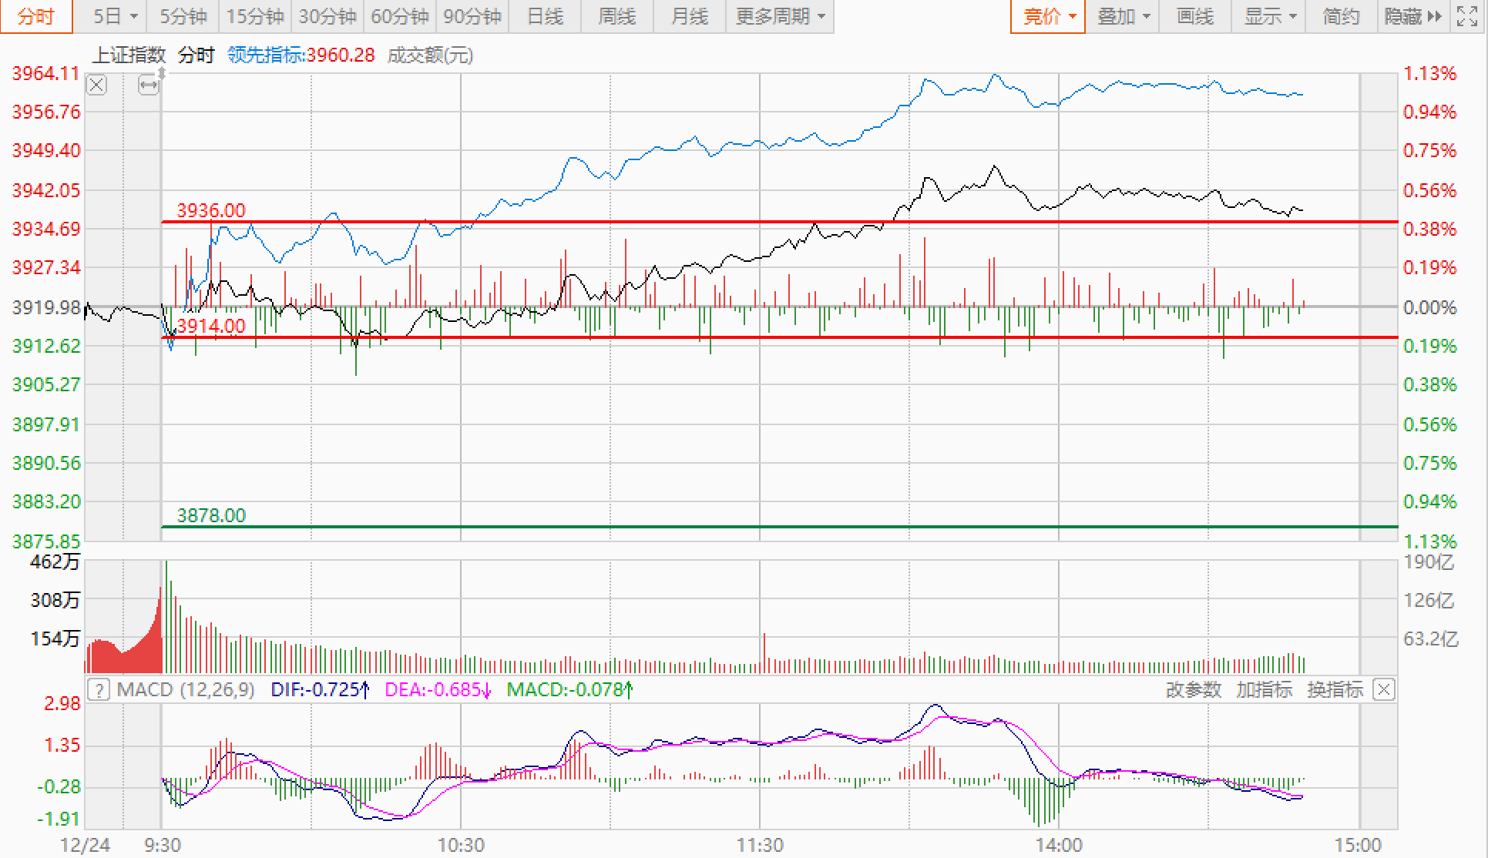Click the 3936.00 red resistance line label

coord(211,210)
